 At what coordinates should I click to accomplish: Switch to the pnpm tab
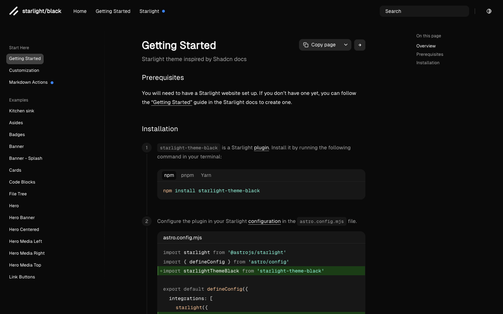click(x=188, y=175)
